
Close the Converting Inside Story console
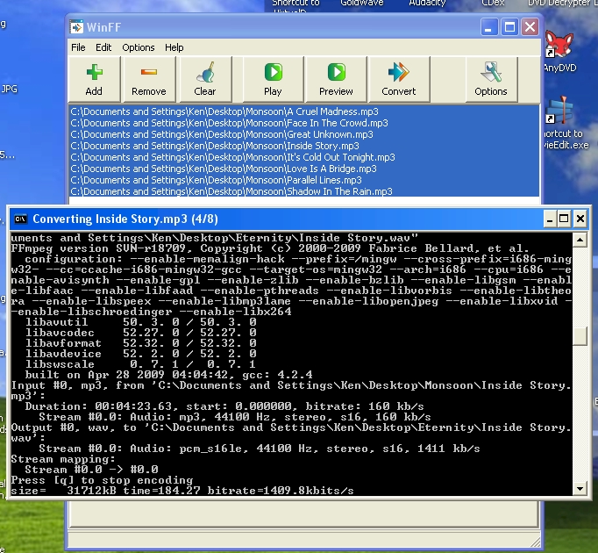point(580,219)
